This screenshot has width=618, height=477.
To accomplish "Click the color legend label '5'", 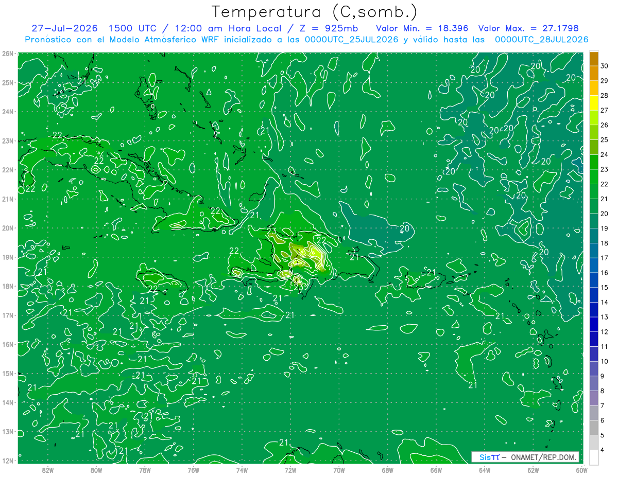I will coord(603,435).
